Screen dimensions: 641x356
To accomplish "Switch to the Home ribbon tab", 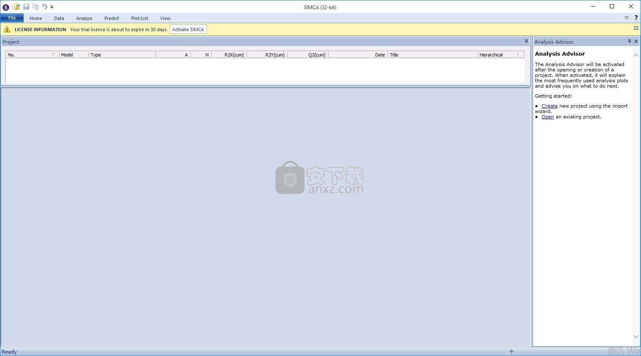I will pos(36,18).
